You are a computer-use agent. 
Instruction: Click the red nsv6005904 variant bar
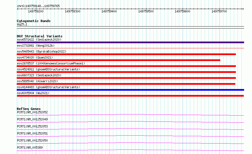coord(130,96)
